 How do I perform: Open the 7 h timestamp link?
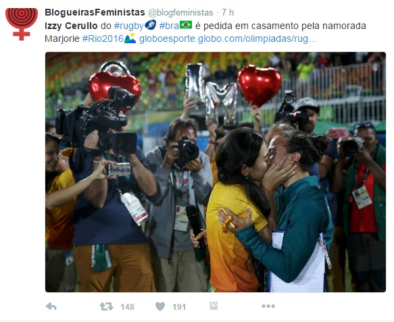pos(228,13)
